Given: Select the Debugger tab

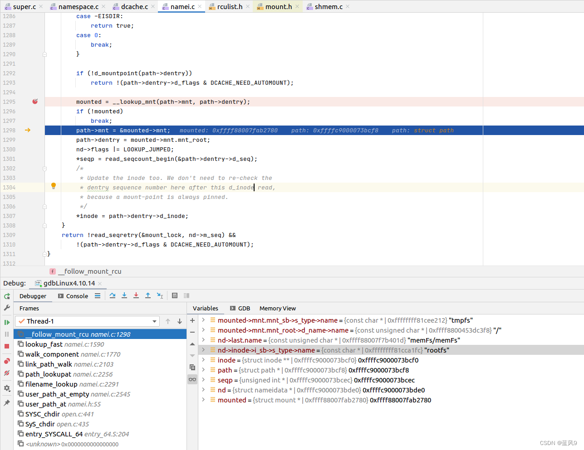Looking at the screenshot, I should click(x=33, y=296).
